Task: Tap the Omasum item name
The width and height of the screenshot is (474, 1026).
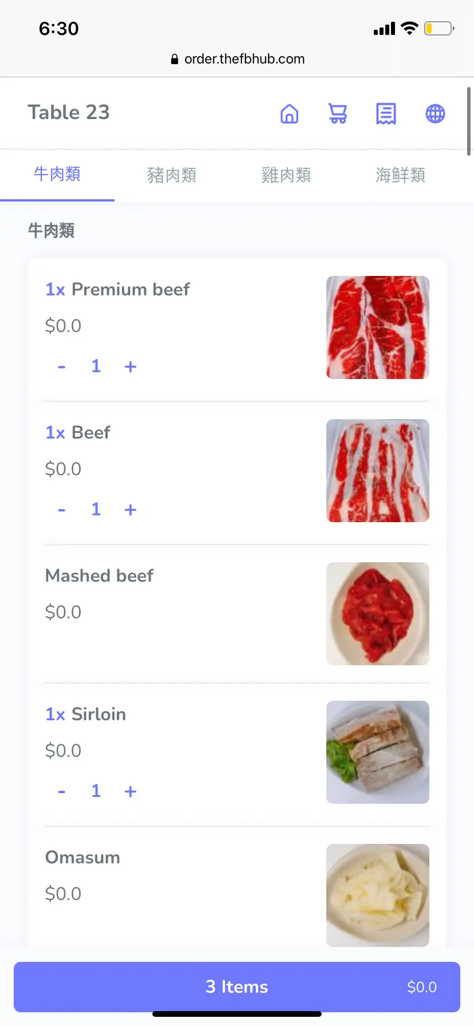Action: pos(83,857)
